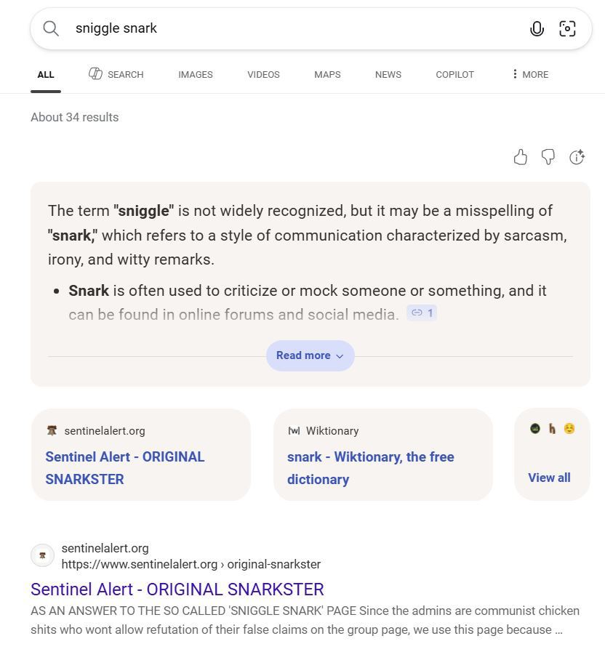Click the search box containing 'sniggle snark'

pos(291,28)
